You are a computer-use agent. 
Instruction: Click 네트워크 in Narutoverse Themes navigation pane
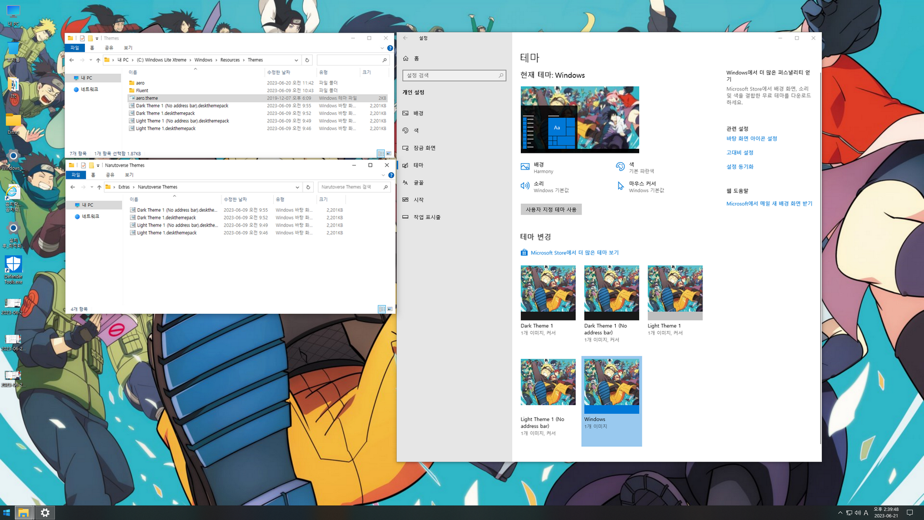click(x=91, y=217)
